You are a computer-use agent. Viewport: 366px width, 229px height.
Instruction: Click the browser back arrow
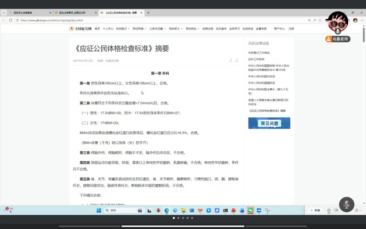tap(4, 20)
